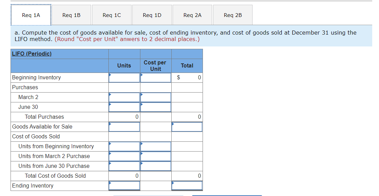Return to the Req 1A tab
The image size is (379, 196).
31,15
